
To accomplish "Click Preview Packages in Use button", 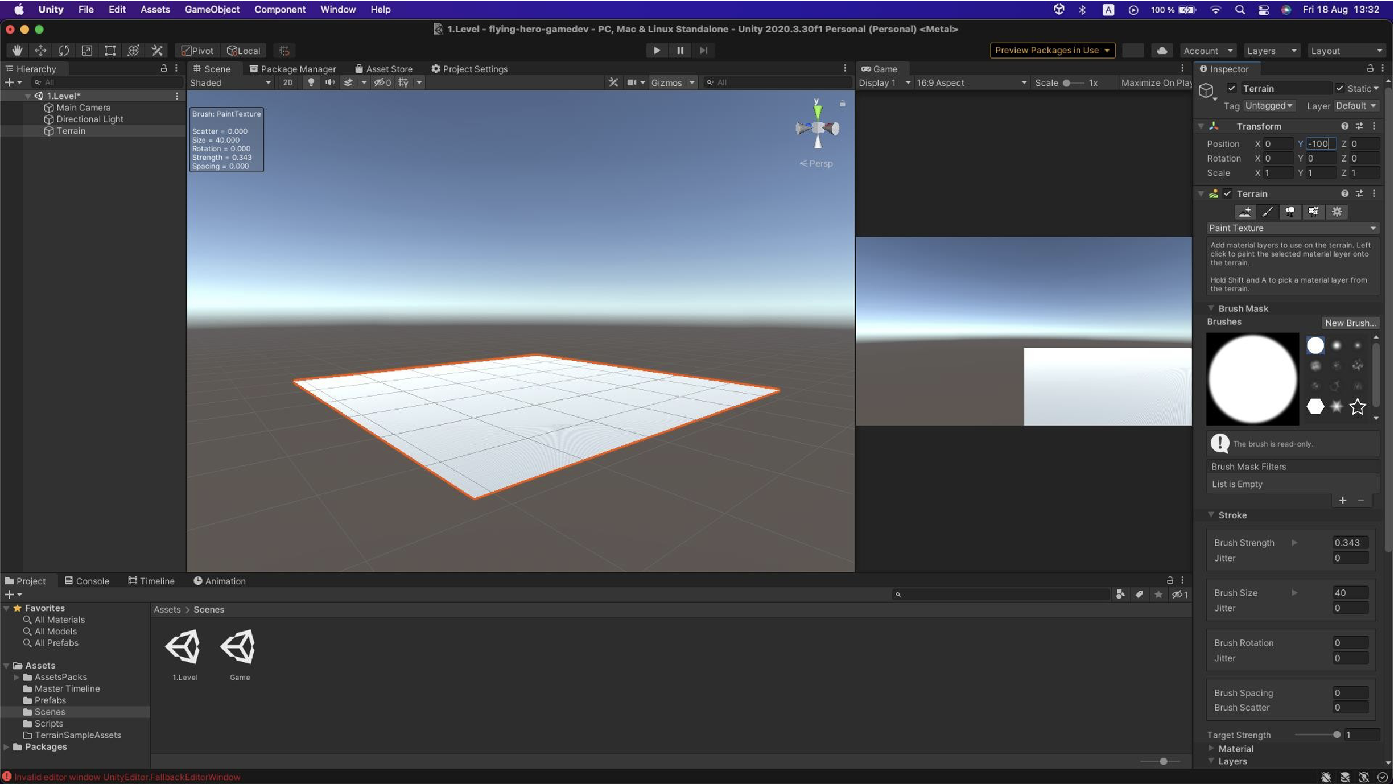I will click(x=1052, y=51).
